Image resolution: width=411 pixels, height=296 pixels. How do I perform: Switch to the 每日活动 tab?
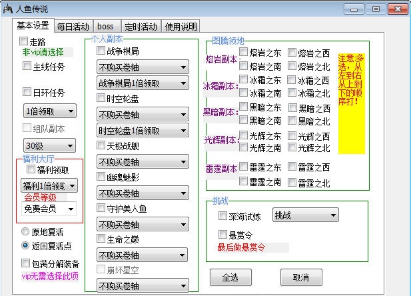click(73, 27)
